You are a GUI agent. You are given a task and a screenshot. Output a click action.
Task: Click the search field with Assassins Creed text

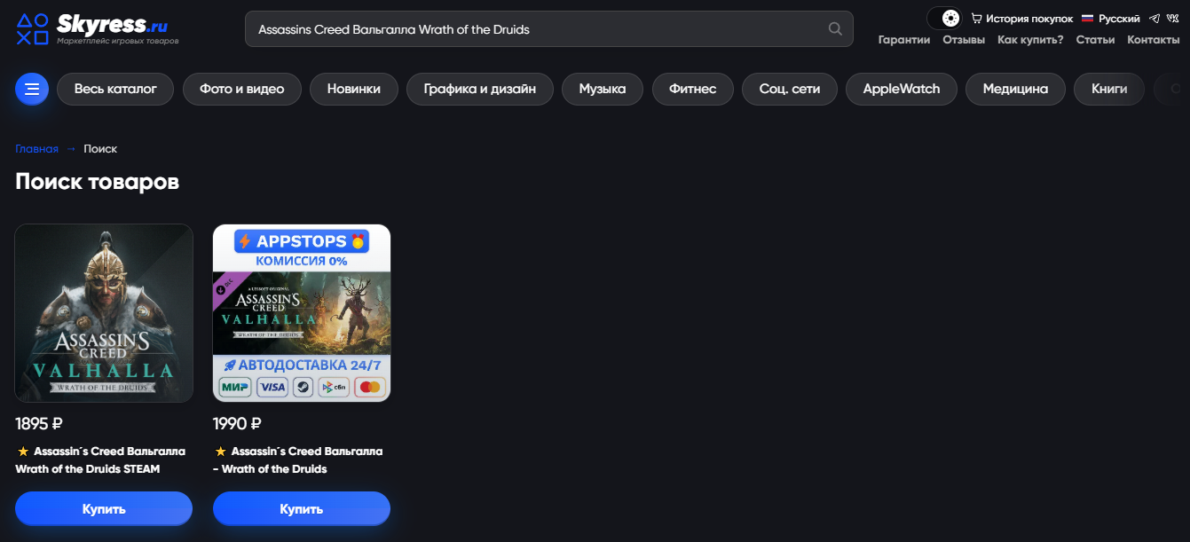548,29
